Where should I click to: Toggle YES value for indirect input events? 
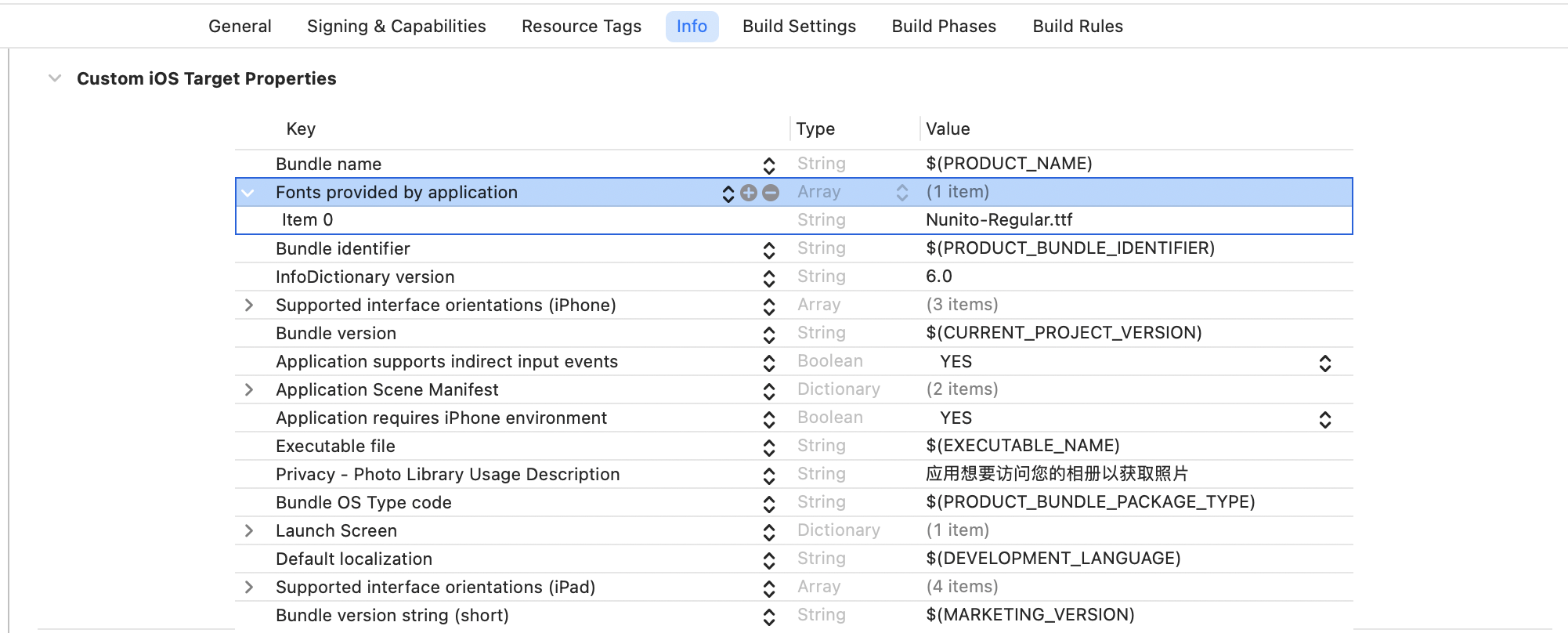[x=1324, y=363]
